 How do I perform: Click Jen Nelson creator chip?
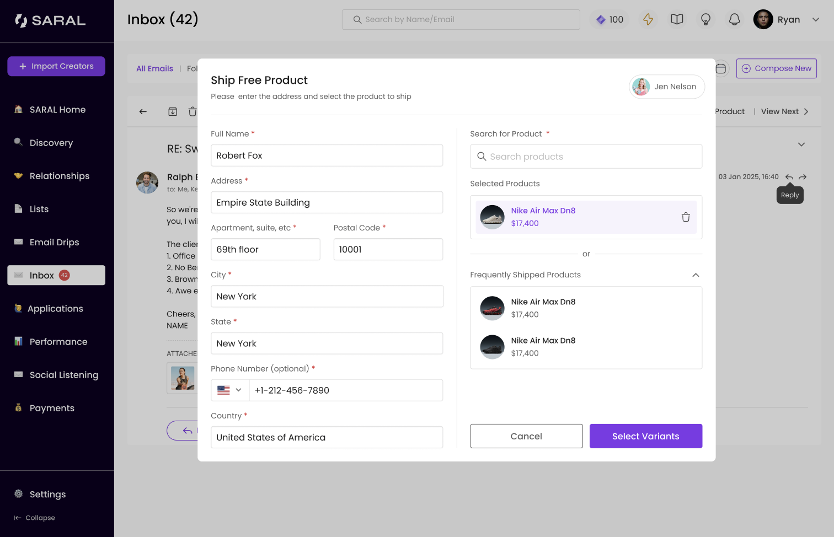pos(667,87)
